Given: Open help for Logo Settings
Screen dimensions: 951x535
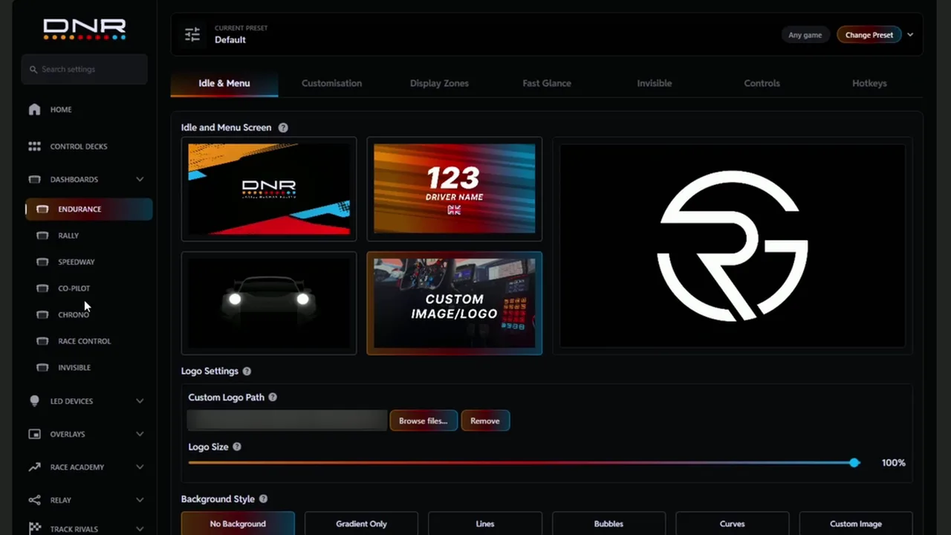Looking at the screenshot, I should [x=247, y=371].
